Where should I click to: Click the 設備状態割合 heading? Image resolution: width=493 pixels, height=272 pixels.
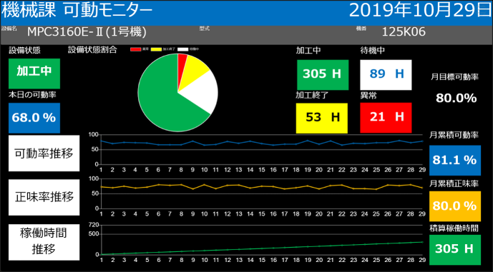[x=92, y=49]
